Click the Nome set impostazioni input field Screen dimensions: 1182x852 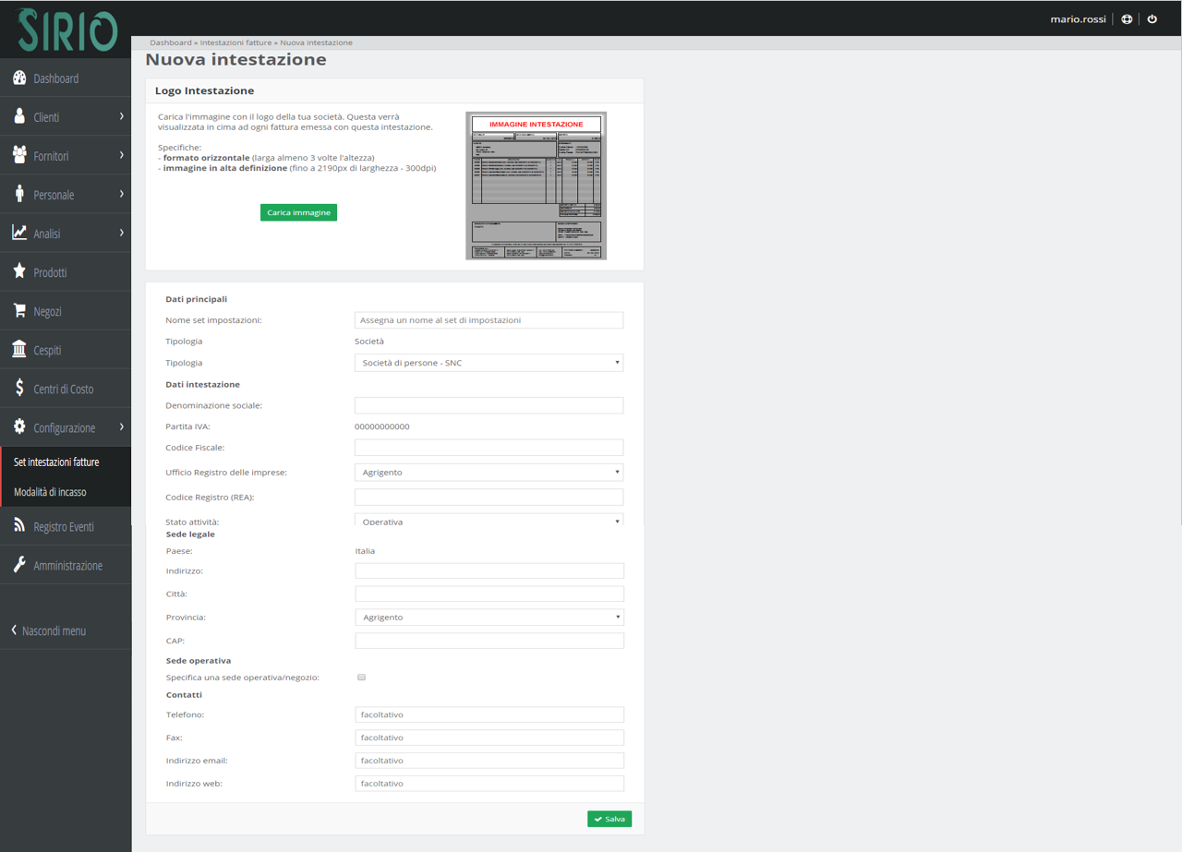tap(488, 320)
